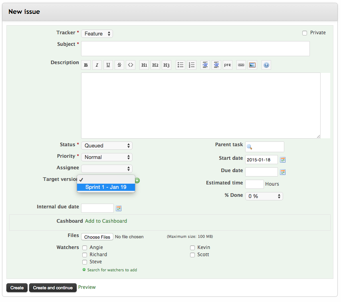
Task: Open the Tracker dropdown showing Feature
Action: (97, 33)
